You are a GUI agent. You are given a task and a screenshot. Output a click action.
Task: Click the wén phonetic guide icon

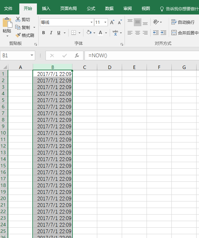[115, 33]
